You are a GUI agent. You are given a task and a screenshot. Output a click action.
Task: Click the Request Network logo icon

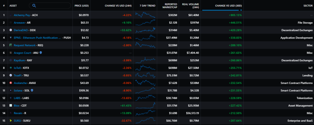pyautogui.click(x=11, y=45)
